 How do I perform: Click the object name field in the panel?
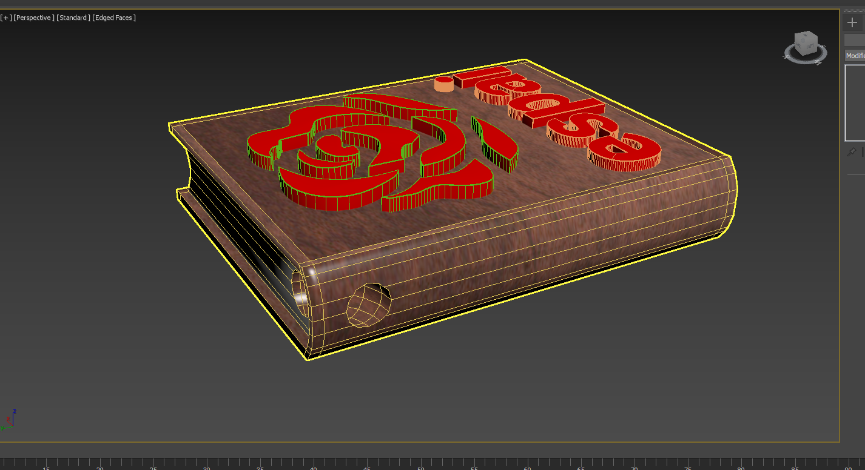coord(855,40)
